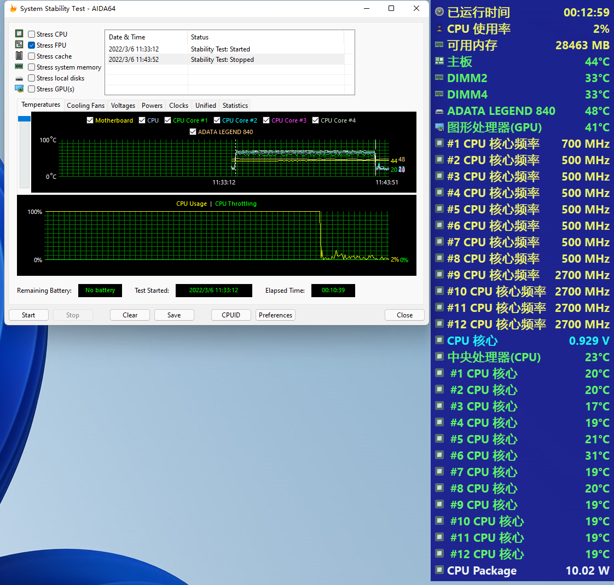Click the No battery indicator
Screen dimensions: 614x585
100,290
